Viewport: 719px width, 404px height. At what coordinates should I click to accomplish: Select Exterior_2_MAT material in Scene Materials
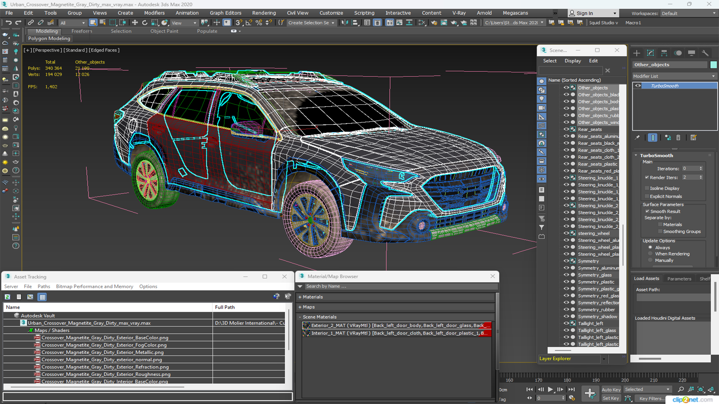click(397, 325)
